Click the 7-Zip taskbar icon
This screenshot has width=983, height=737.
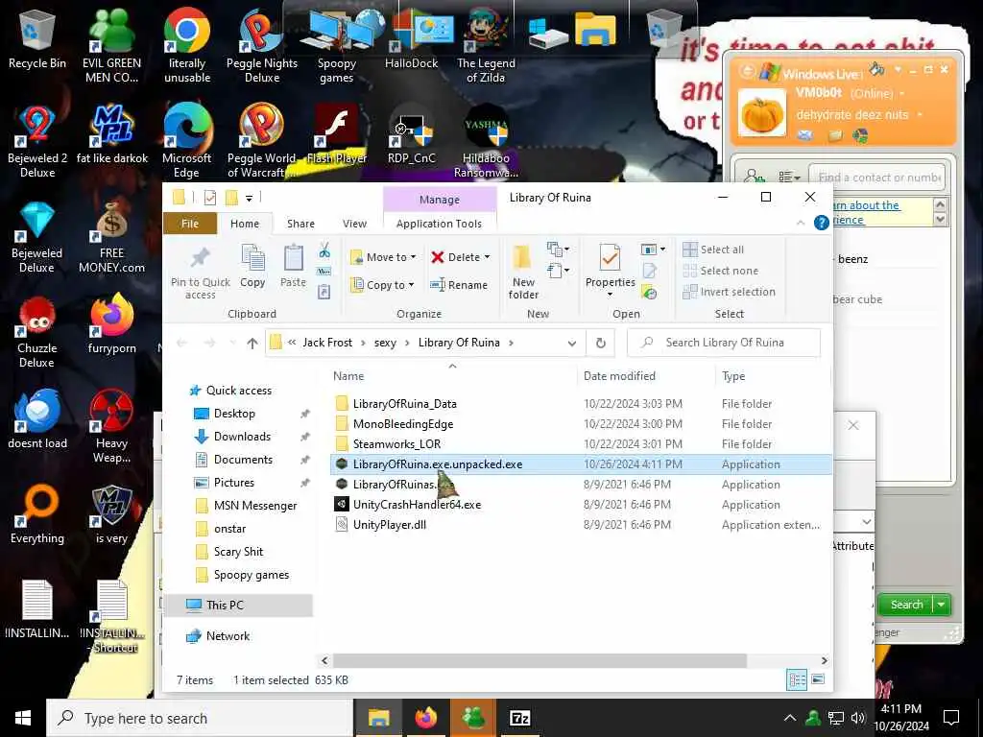pos(520,718)
